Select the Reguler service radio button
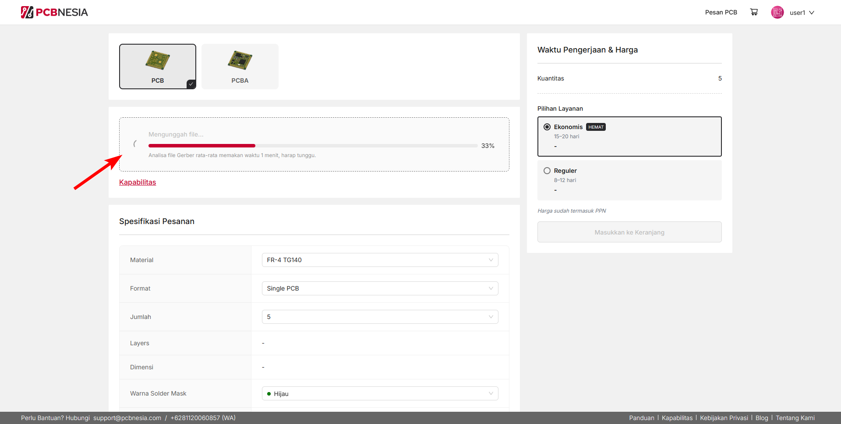Viewport: 841px width, 424px height. [x=547, y=171]
